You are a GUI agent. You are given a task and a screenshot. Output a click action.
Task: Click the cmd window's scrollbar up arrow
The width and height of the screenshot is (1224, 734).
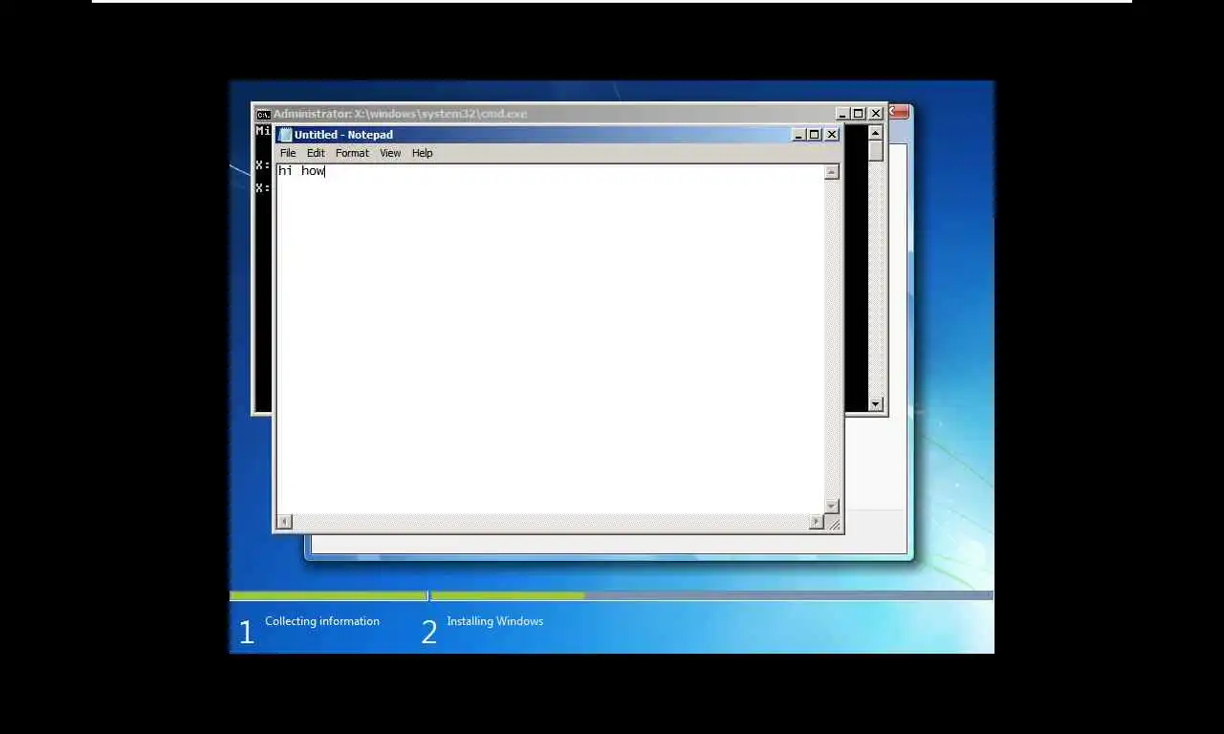876,133
